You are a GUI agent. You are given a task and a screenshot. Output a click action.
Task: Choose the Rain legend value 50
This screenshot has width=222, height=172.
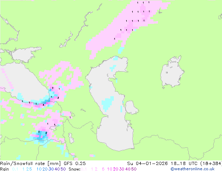(63, 169)
